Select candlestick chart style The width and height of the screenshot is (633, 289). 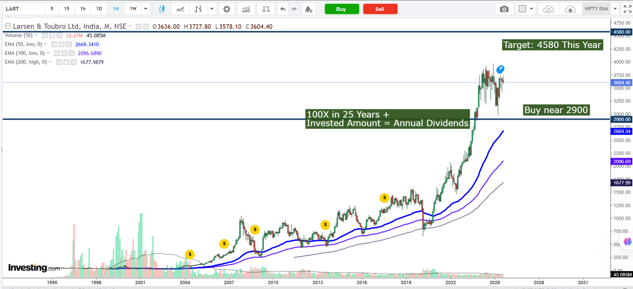pyautogui.click(x=162, y=9)
